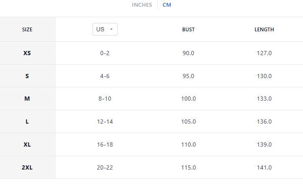Open the US size region dropdown
This screenshot has height=185, width=303.
pos(105,29)
